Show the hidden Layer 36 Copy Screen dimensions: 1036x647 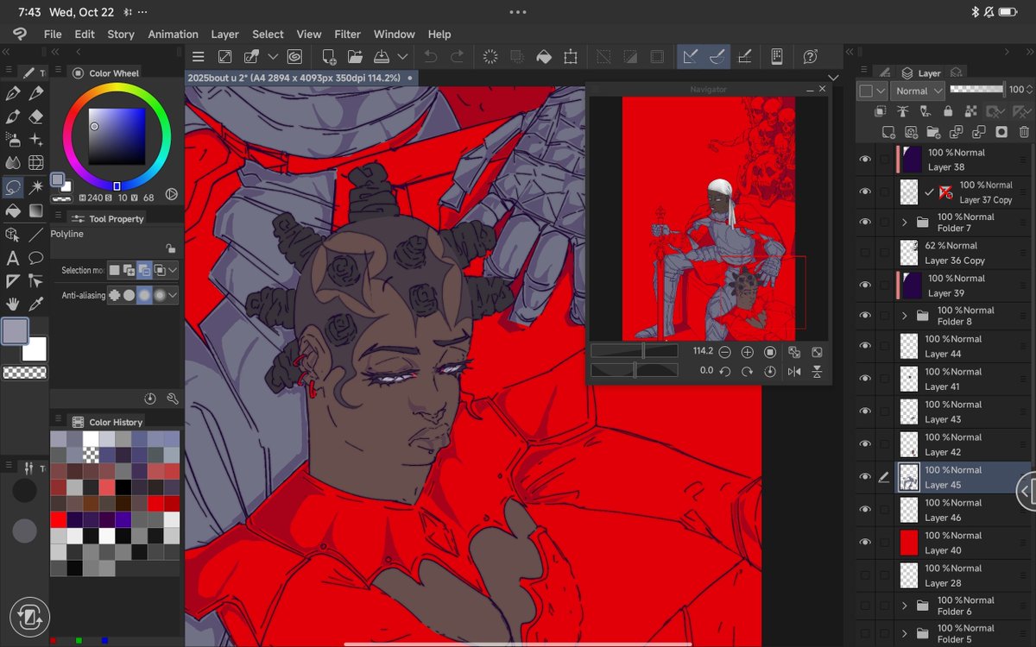(865, 253)
